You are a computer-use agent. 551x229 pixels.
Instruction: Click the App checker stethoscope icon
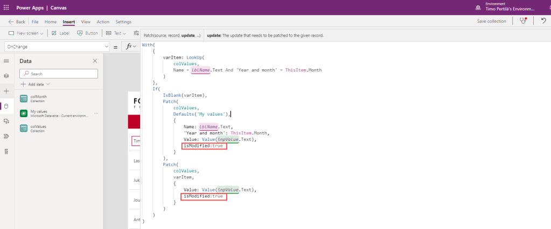point(522,21)
